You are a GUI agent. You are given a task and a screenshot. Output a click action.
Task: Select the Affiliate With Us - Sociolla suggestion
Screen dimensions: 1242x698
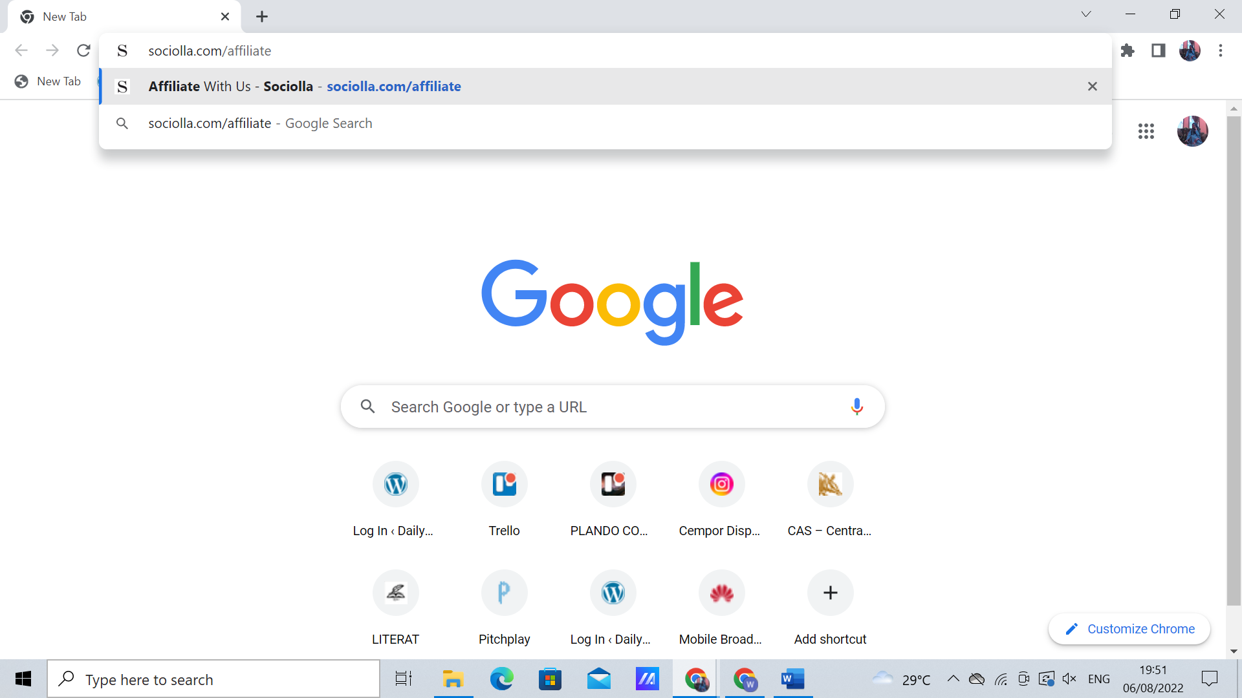click(605, 87)
